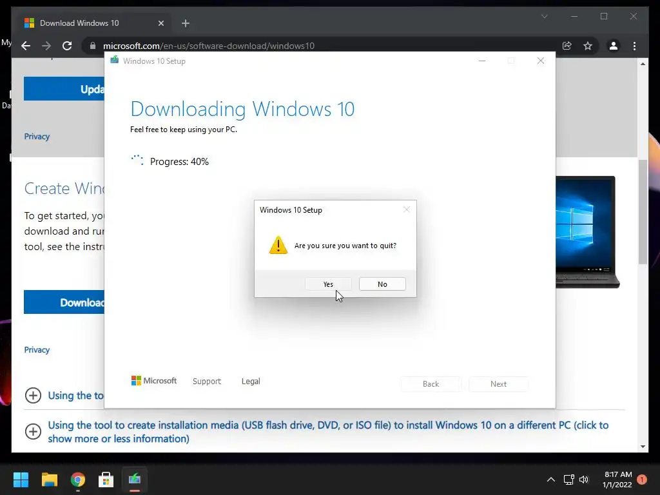Open Chrome tab search chevron
This screenshot has width=660, height=495.
(x=544, y=16)
